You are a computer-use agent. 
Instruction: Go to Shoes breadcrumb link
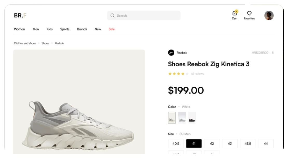tap(45, 43)
